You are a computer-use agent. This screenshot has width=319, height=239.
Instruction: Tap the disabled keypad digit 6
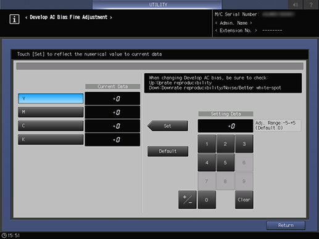[244, 163]
